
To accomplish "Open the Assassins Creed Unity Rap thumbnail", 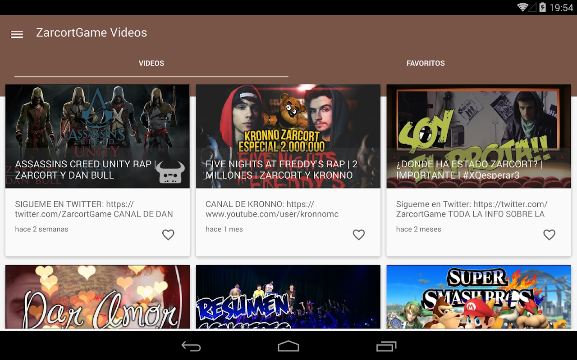I will click(x=97, y=136).
